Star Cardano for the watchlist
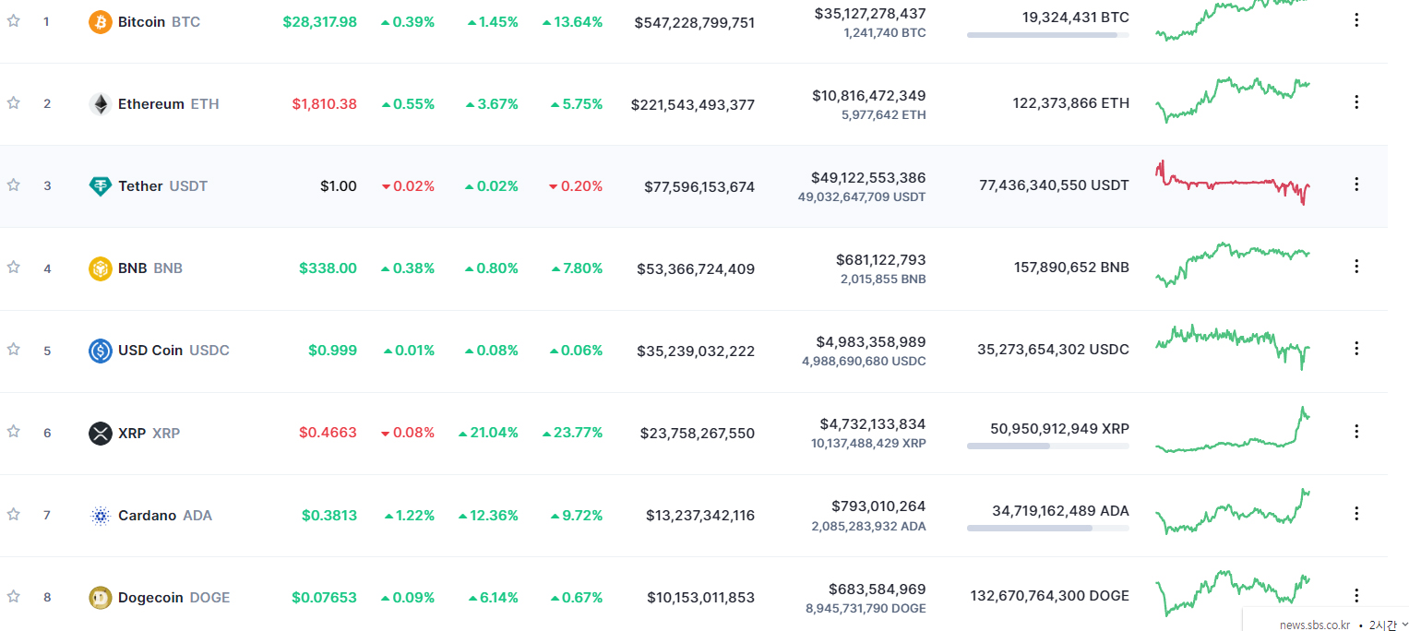Image resolution: width=1409 pixels, height=631 pixels. (14, 514)
